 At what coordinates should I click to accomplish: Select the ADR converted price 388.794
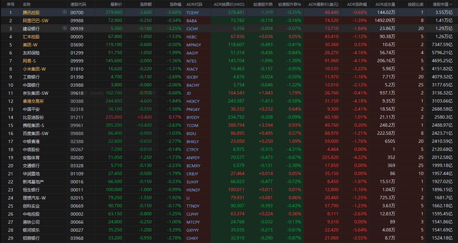point(236,125)
